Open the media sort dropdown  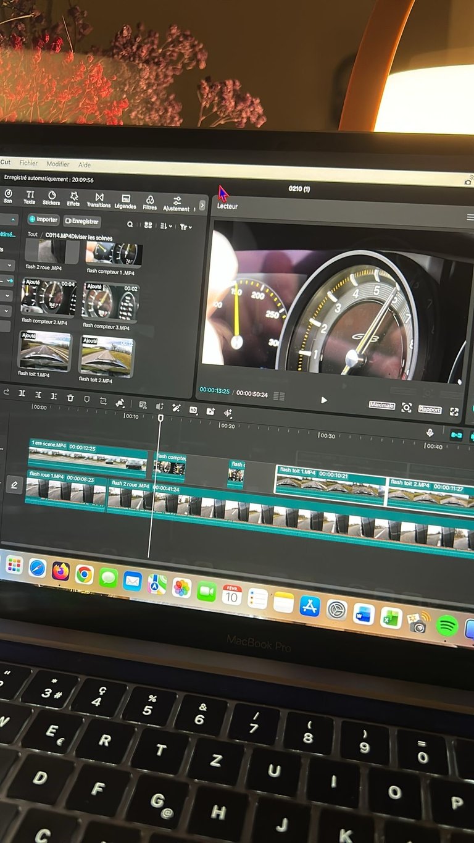click(167, 227)
